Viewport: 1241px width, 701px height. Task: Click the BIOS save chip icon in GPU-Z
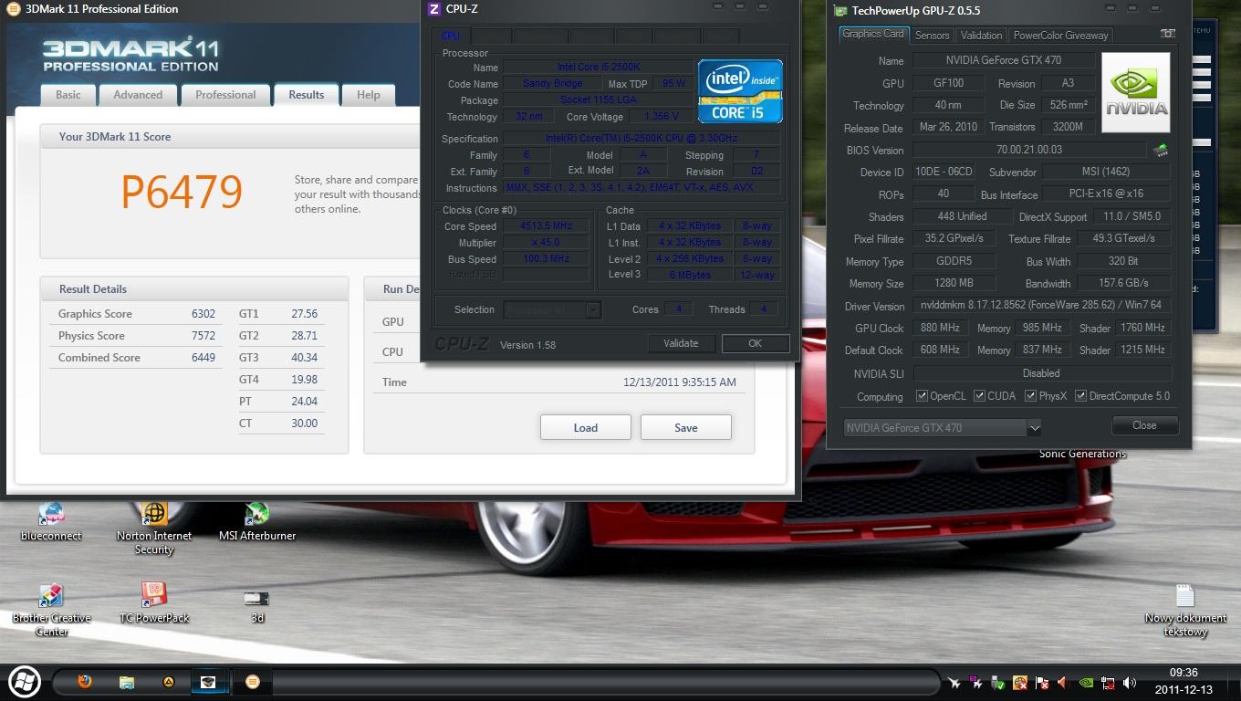coord(1161,150)
